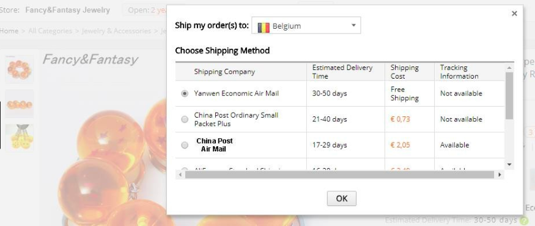Choose China Post Air Mail option
The image size is (535, 226).
pos(185,145)
